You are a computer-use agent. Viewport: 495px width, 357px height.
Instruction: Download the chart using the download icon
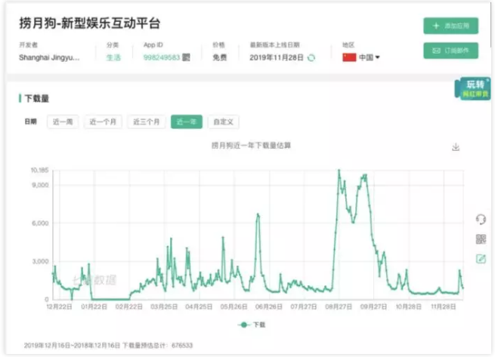click(x=456, y=147)
